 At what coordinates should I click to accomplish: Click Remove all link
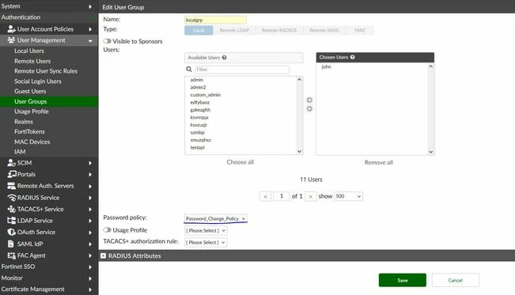coord(379,162)
